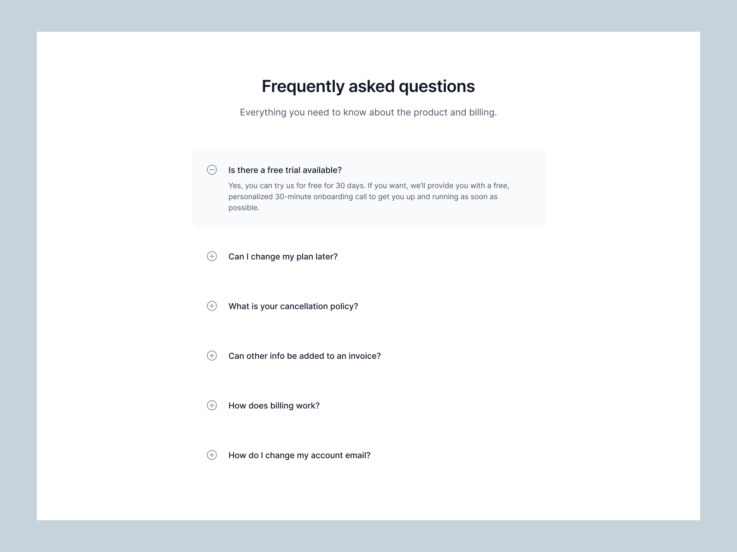Select the Frequently asked questions heading
Image resolution: width=737 pixels, height=552 pixels.
click(x=368, y=86)
